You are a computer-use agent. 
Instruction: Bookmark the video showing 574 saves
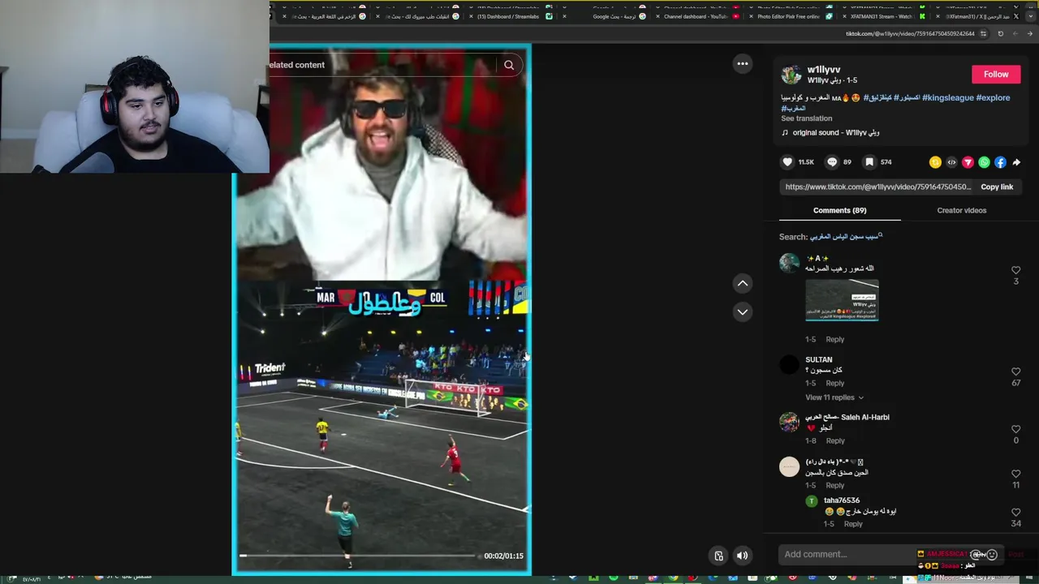click(x=869, y=161)
